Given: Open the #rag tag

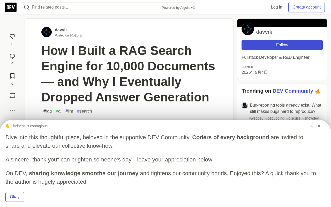Looking at the screenshot, I should pyautogui.click(x=48, y=111).
